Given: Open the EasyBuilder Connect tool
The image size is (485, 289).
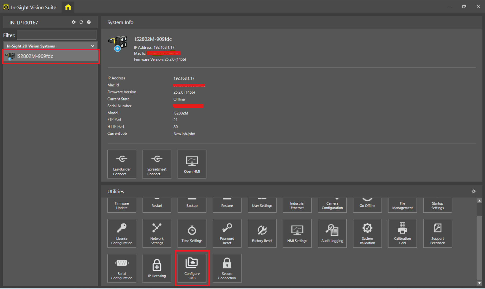Looking at the screenshot, I should (x=122, y=164).
